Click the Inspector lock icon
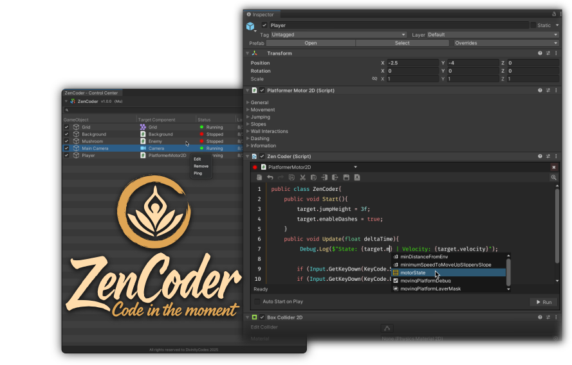This screenshot has height=365, width=572. click(554, 14)
